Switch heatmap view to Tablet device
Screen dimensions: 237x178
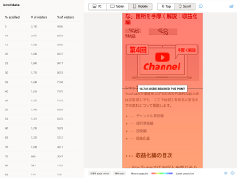117,7
